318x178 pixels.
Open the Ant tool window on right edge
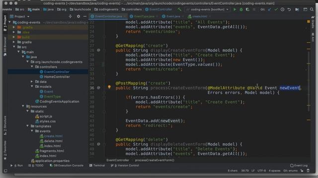click(313, 37)
